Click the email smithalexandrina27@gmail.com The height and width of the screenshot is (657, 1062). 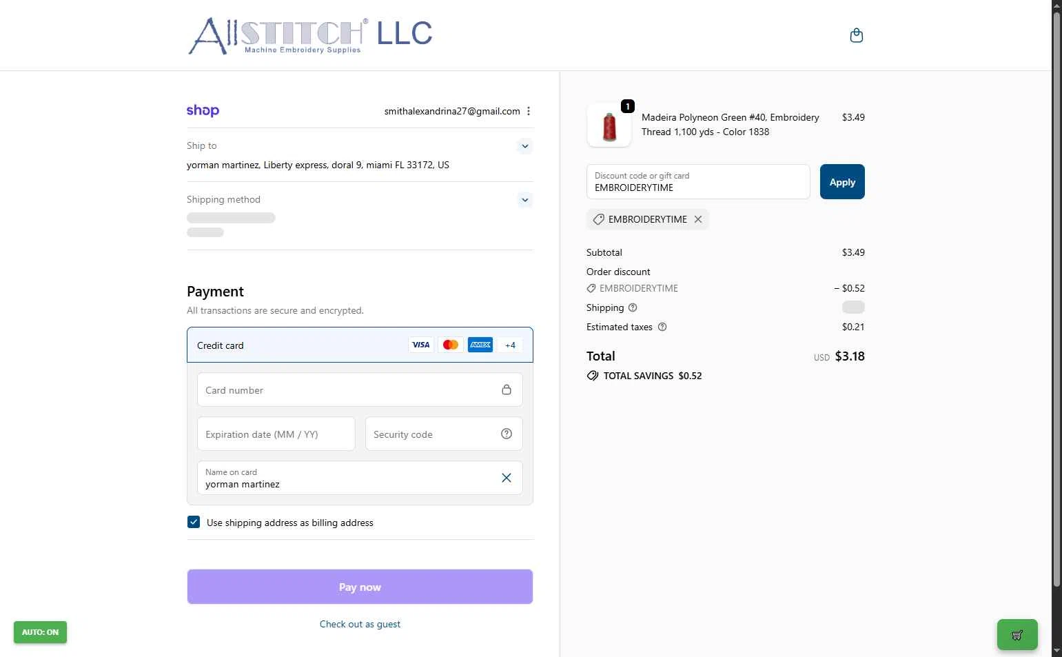(x=452, y=111)
